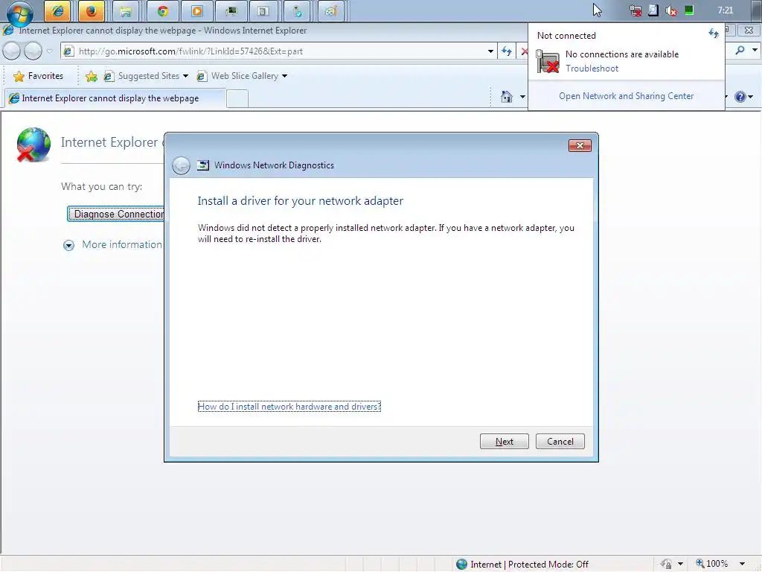Click the Windows Network Diagnostics title icon
Viewport: 762px width, 572px height.
click(202, 165)
